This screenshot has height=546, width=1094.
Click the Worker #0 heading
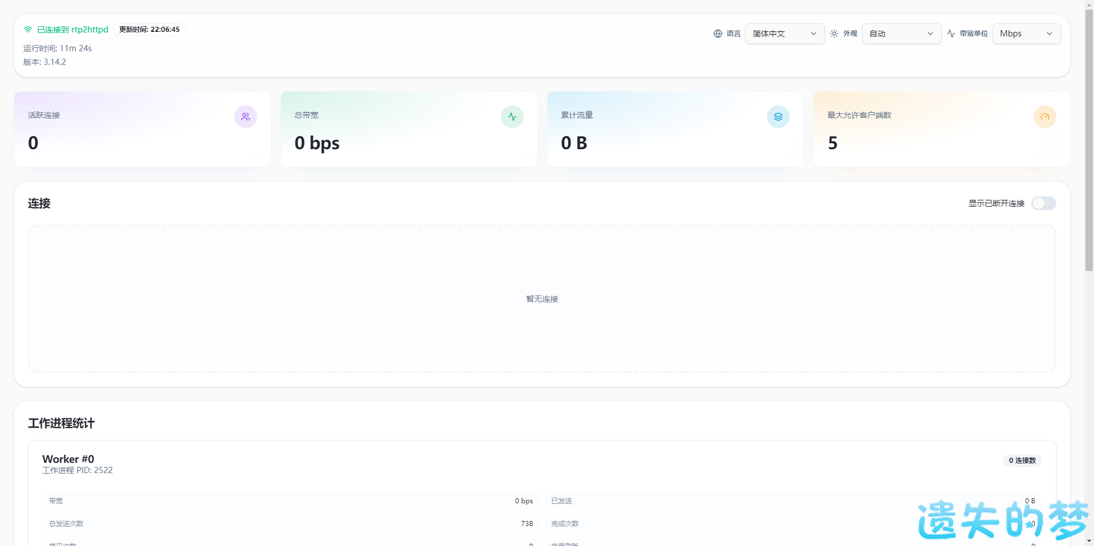click(x=68, y=459)
